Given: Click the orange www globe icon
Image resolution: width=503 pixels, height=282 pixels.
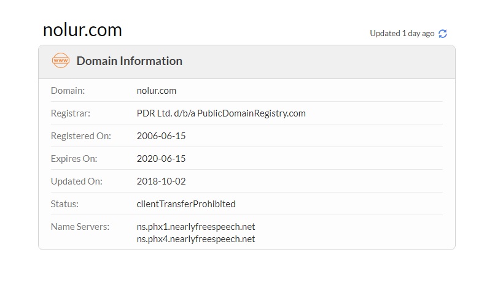Looking at the screenshot, I should coord(61,61).
